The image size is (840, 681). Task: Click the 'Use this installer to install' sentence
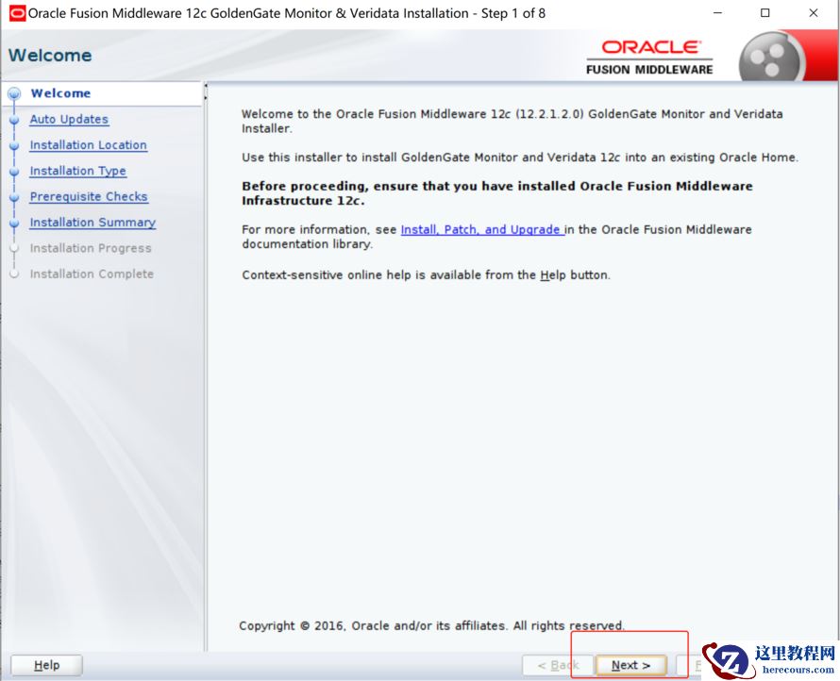[x=520, y=158]
